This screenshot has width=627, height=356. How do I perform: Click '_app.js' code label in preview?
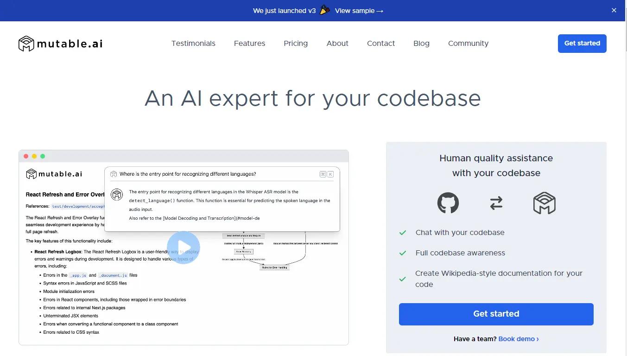[78, 275]
